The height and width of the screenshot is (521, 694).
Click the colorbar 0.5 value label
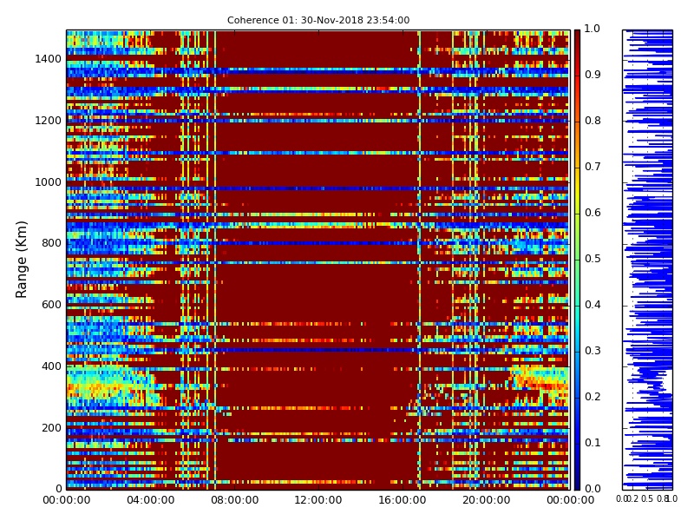[x=593, y=259]
